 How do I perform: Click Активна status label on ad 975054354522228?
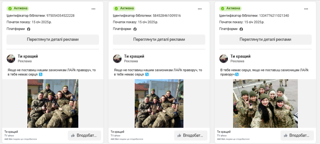[20, 8]
